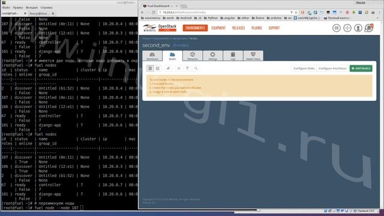The width and height of the screenshot is (384, 216).
Task: Close ilnurgi terminal tab
Action: [53, 13]
